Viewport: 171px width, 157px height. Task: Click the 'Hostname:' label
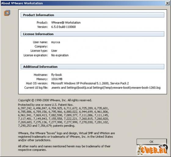click(x=41, y=75)
